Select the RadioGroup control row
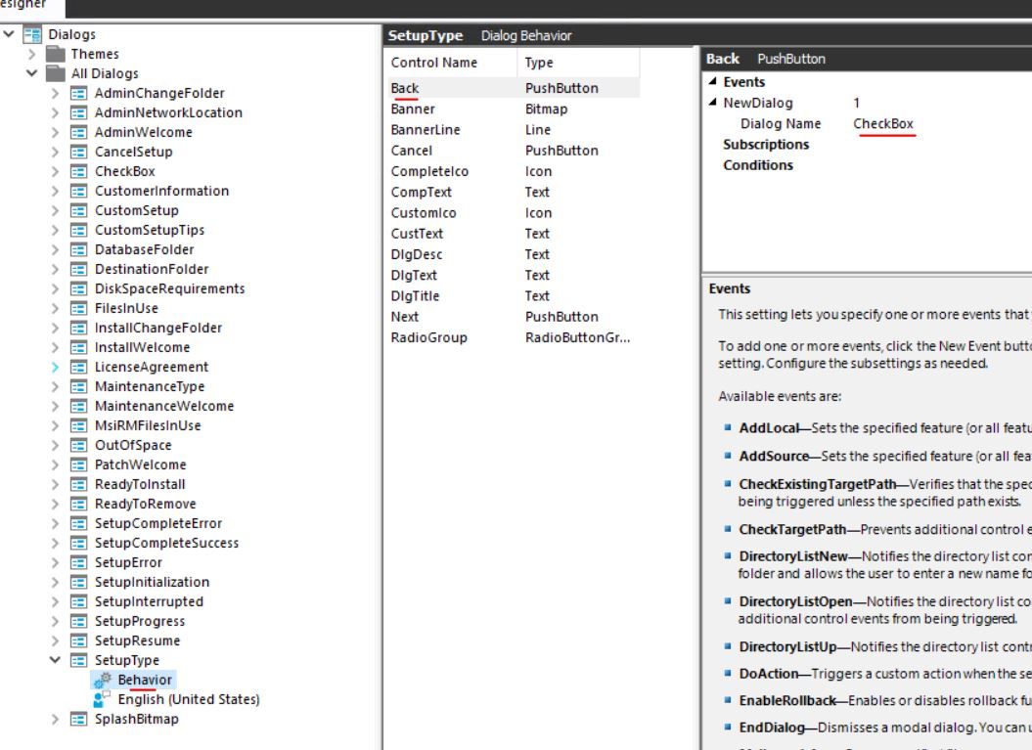Viewport: 1032px width, 750px height. coord(514,337)
